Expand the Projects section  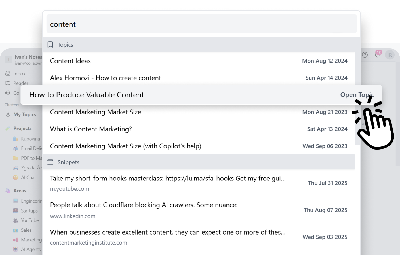pyautogui.click(x=22, y=128)
